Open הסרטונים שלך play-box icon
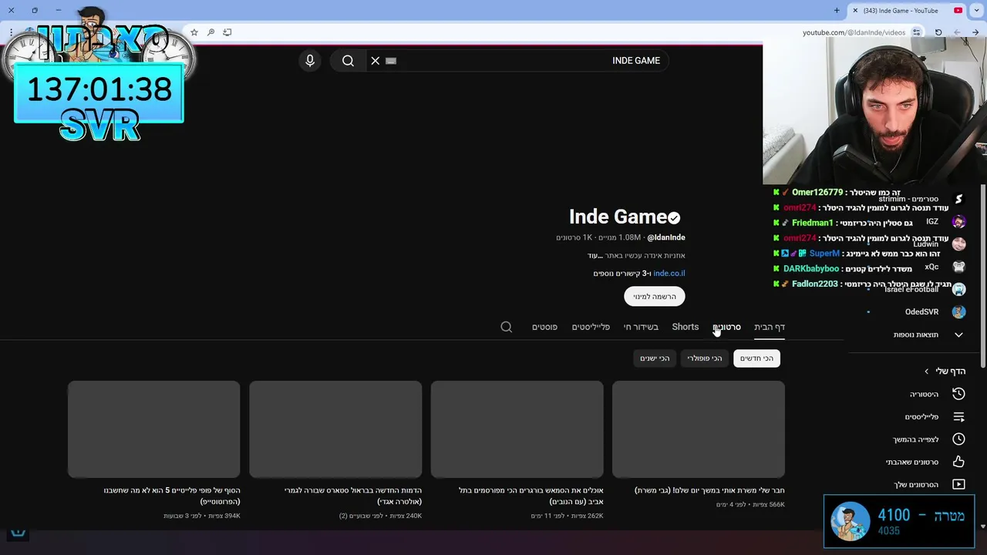This screenshot has height=555, width=987. pos(958,485)
